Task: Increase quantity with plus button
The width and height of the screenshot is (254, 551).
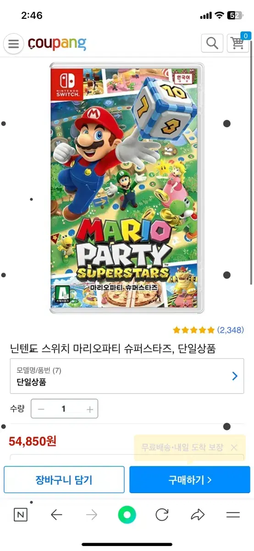Action: click(x=89, y=409)
